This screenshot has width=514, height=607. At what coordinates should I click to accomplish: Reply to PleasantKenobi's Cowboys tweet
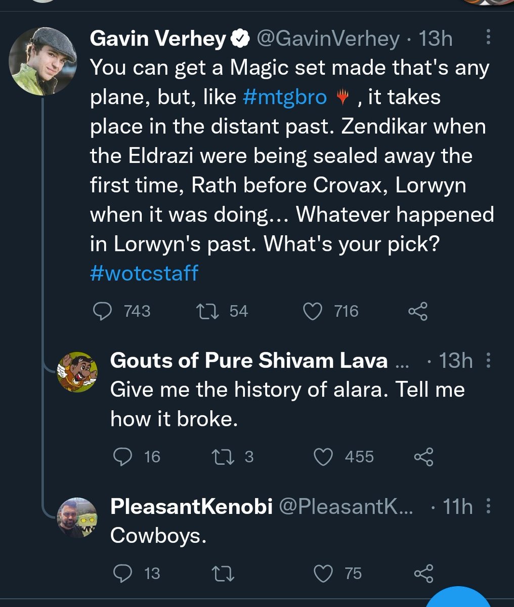click(x=123, y=573)
